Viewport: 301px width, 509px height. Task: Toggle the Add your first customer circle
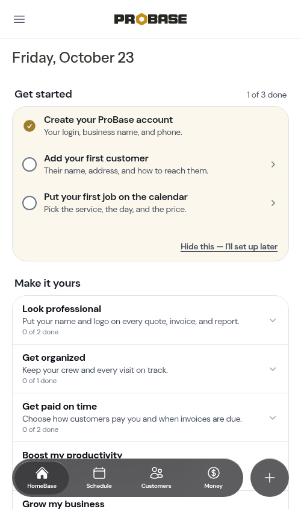tap(29, 164)
